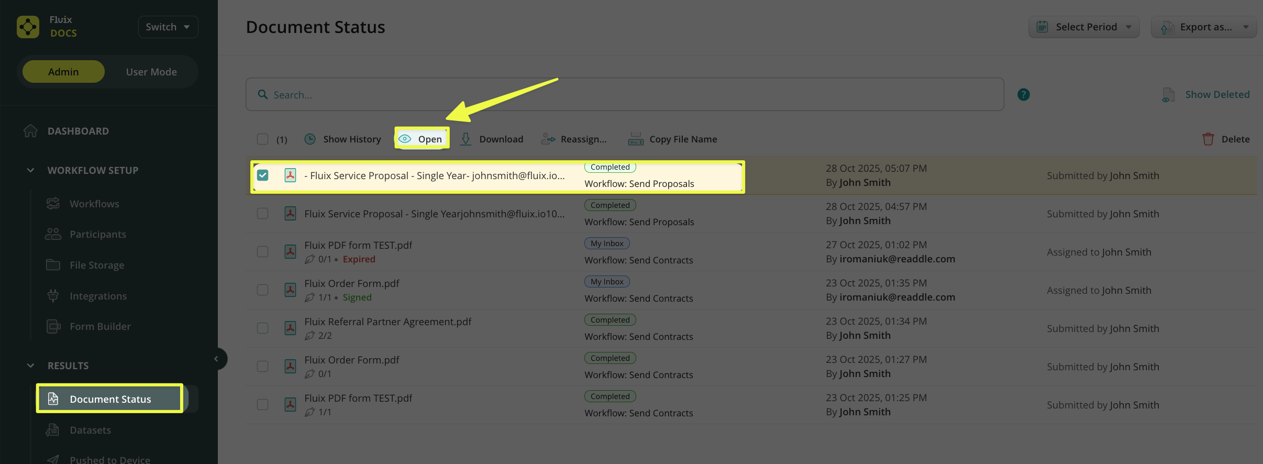Collapse the Workflow Setup section

30,170
